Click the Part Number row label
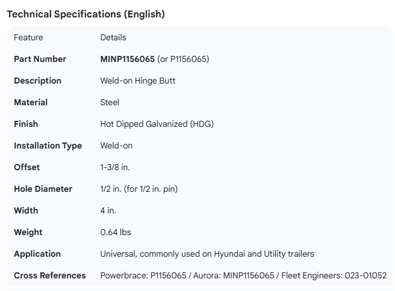This screenshot has width=395, height=291. point(40,59)
